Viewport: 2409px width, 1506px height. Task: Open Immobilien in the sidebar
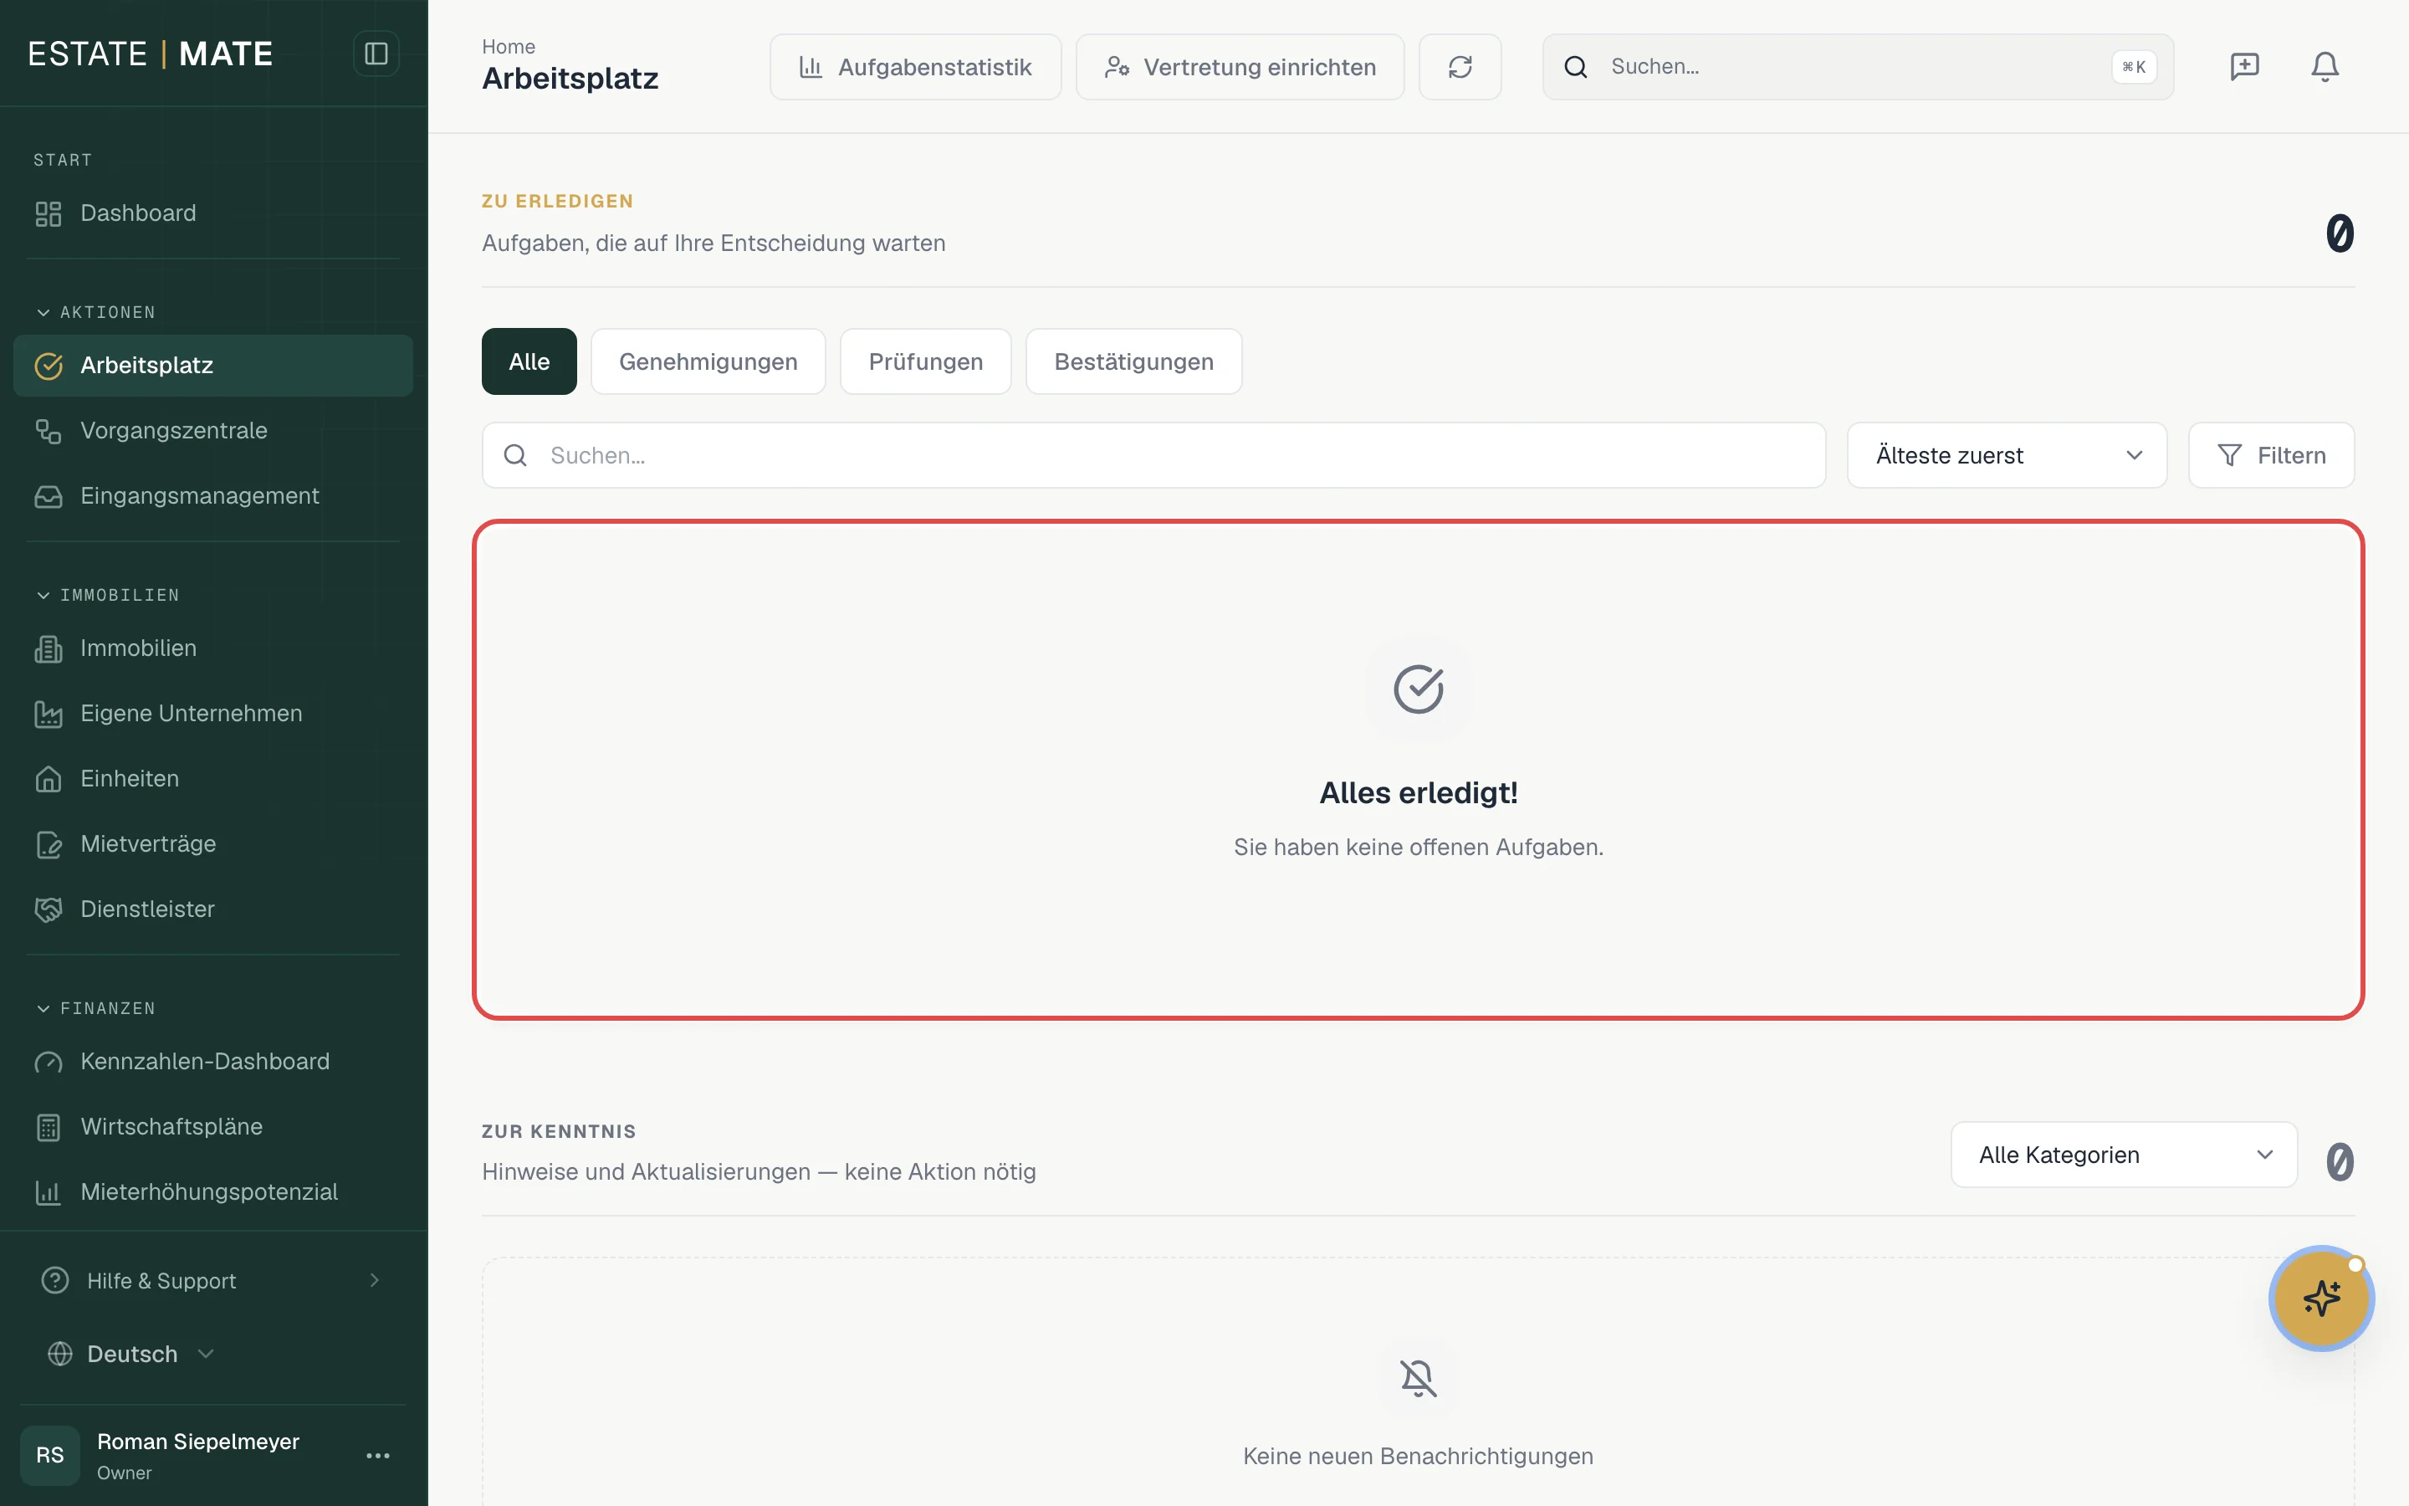click(x=213, y=648)
